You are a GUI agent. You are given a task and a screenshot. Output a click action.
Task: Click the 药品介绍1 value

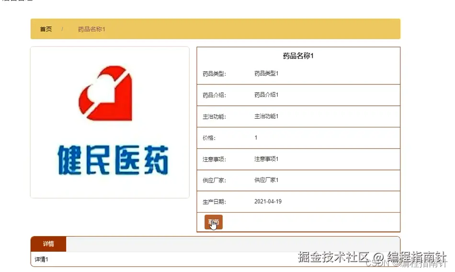click(x=266, y=95)
